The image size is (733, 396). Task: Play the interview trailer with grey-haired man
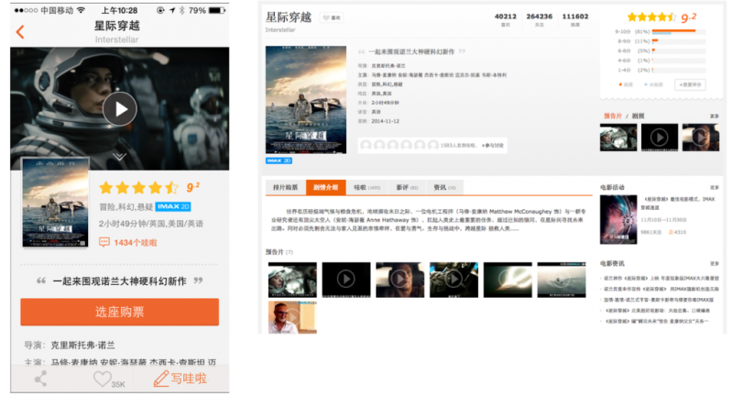coord(292,317)
